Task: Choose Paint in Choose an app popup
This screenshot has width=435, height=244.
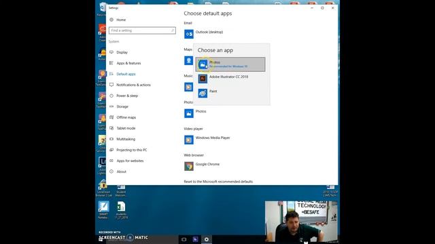Action: pos(230,93)
